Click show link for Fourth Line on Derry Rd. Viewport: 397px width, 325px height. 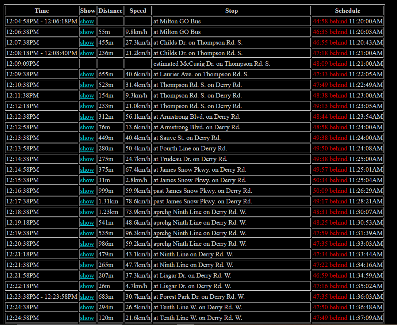(x=87, y=149)
